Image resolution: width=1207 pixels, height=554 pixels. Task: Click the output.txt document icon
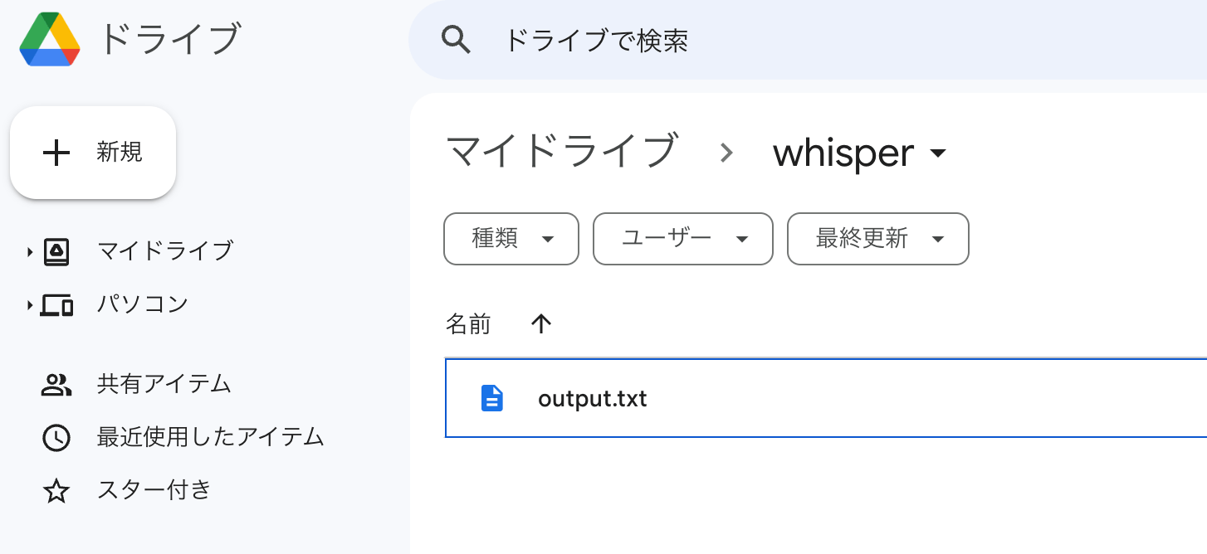(491, 398)
